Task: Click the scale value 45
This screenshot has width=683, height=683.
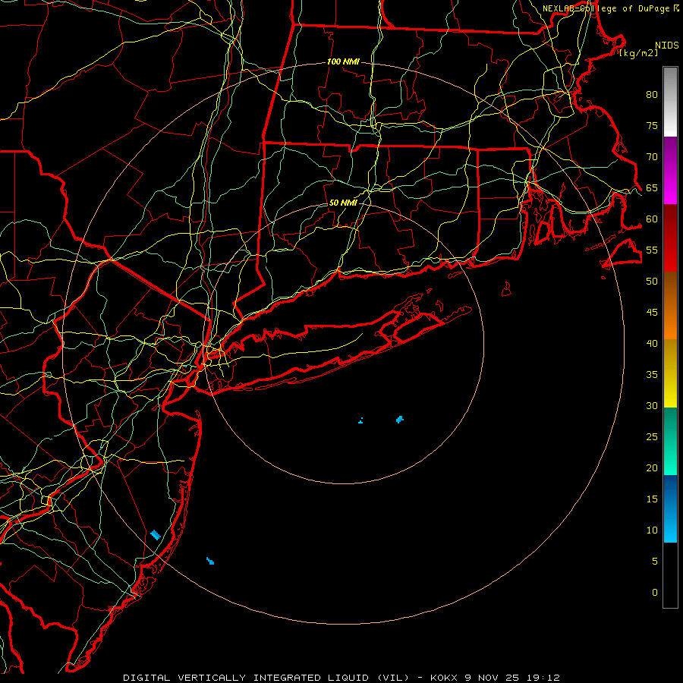Action: pos(652,313)
